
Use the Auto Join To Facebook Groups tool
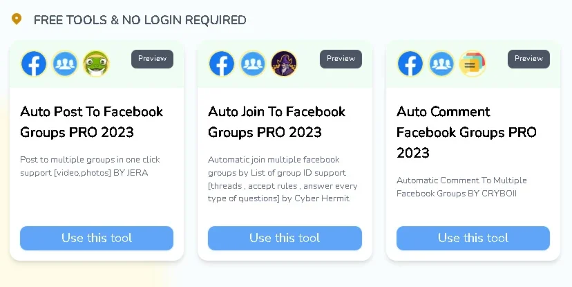(285, 238)
